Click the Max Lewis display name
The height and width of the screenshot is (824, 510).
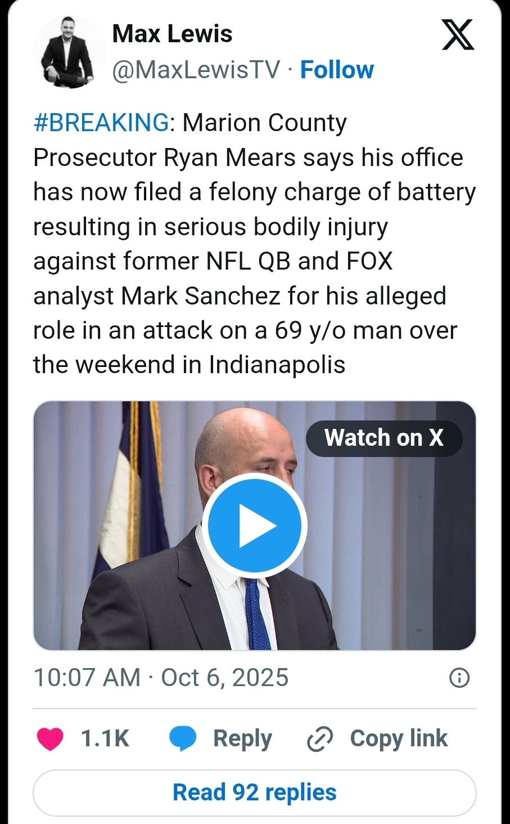172,34
